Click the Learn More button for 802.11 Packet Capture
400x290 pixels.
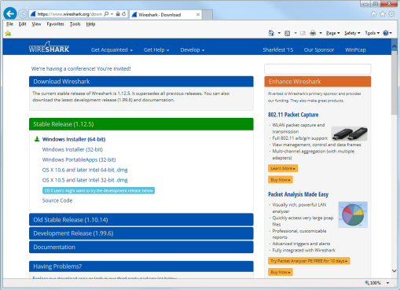pyautogui.click(x=283, y=168)
